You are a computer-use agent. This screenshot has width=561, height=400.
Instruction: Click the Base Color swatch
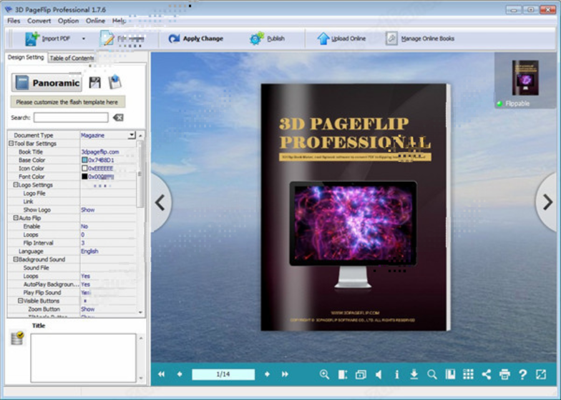(84, 160)
